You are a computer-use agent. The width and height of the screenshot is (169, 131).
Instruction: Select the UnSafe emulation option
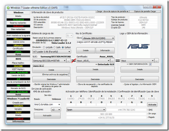44,47
